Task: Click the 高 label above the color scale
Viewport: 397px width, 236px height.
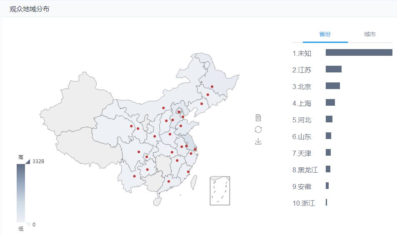Action: 21,157
